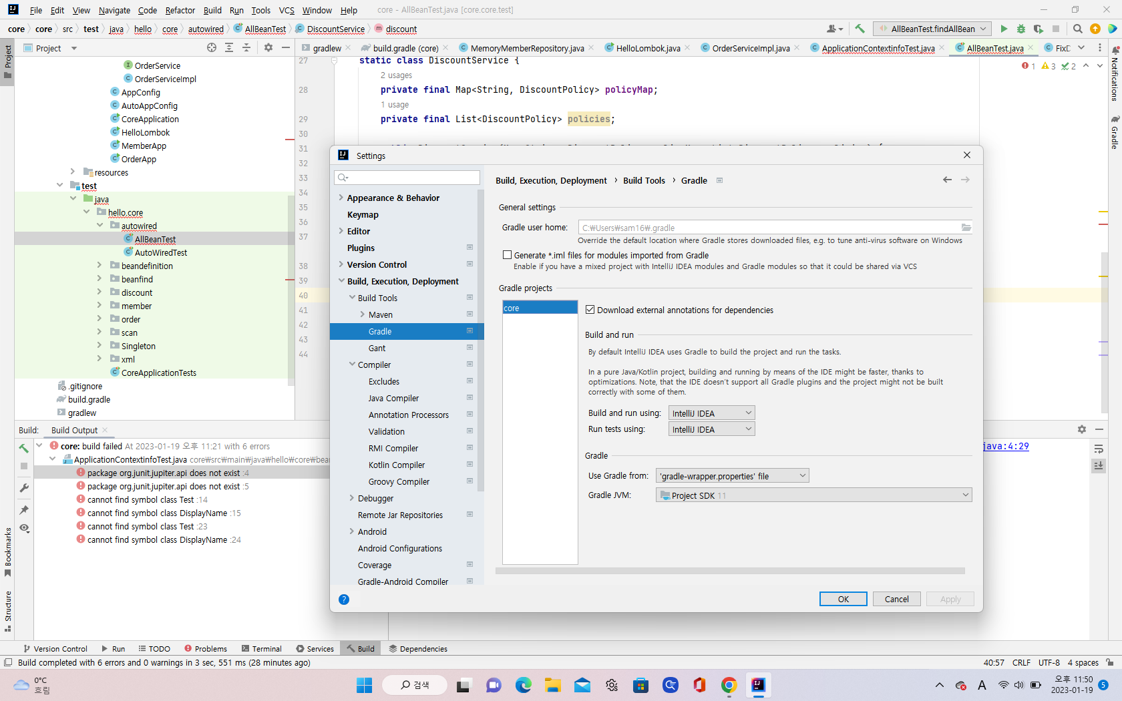Click the Settings horizontal scrollbar
The width and height of the screenshot is (1122, 701).
(x=730, y=571)
